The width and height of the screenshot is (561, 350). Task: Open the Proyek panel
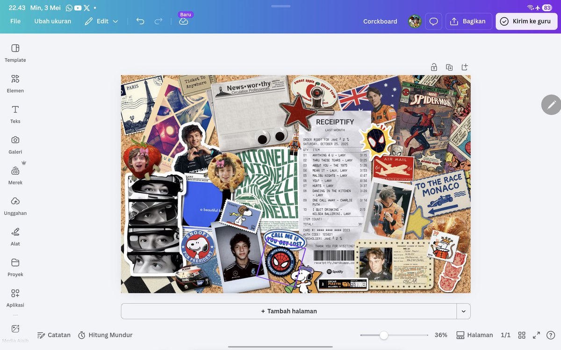(x=15, y=267)
